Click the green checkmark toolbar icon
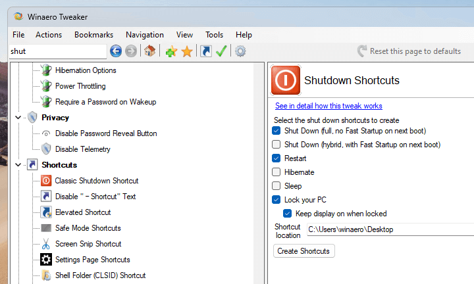 click(221, 51)
